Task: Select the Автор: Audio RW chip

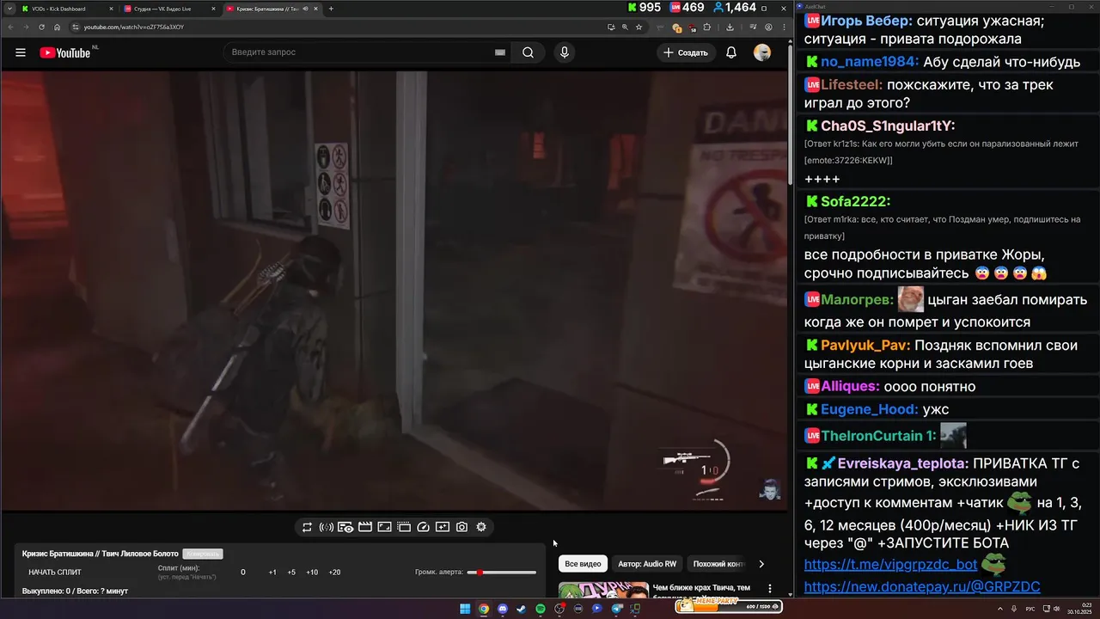Action: click(x=647, y=564)
